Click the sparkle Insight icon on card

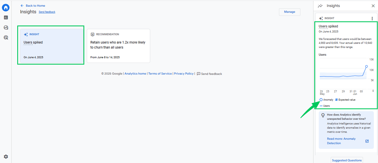(x=26, y=34)
